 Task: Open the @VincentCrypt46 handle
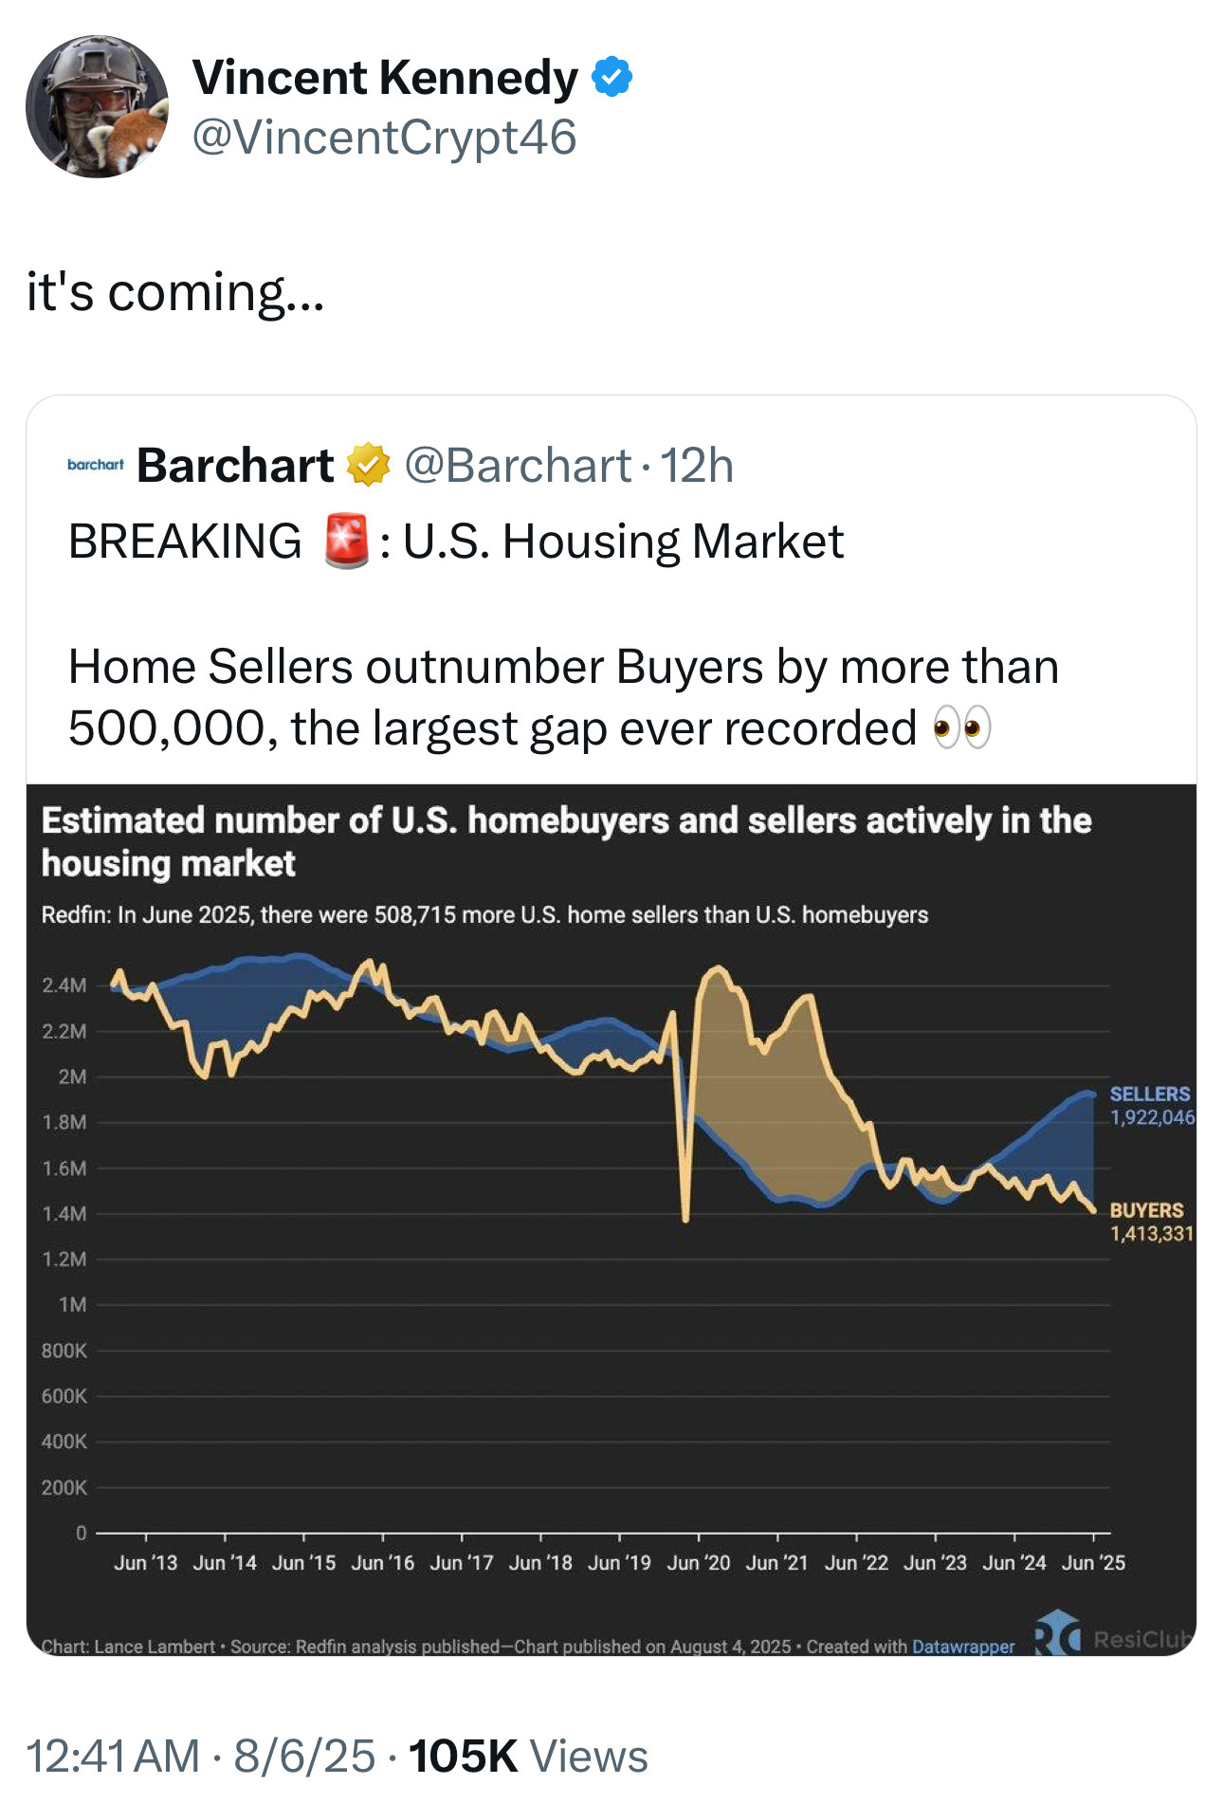(384, 138)
